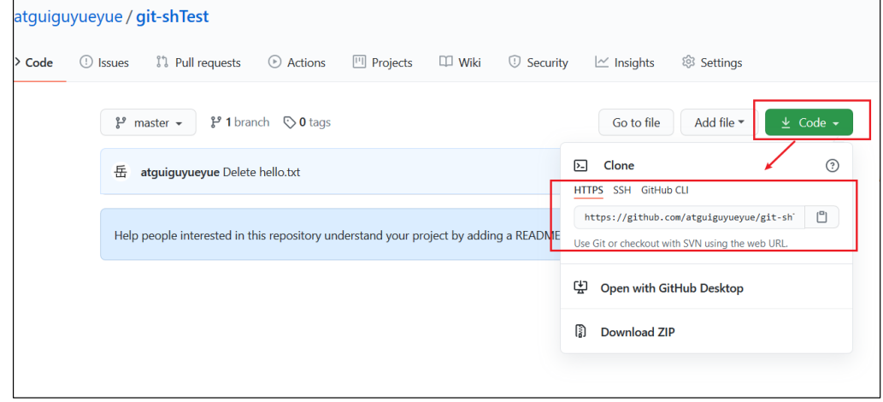Go to the Pull requests tab
This screenshot has height=402, width=883.
click(x=198, y=62)
